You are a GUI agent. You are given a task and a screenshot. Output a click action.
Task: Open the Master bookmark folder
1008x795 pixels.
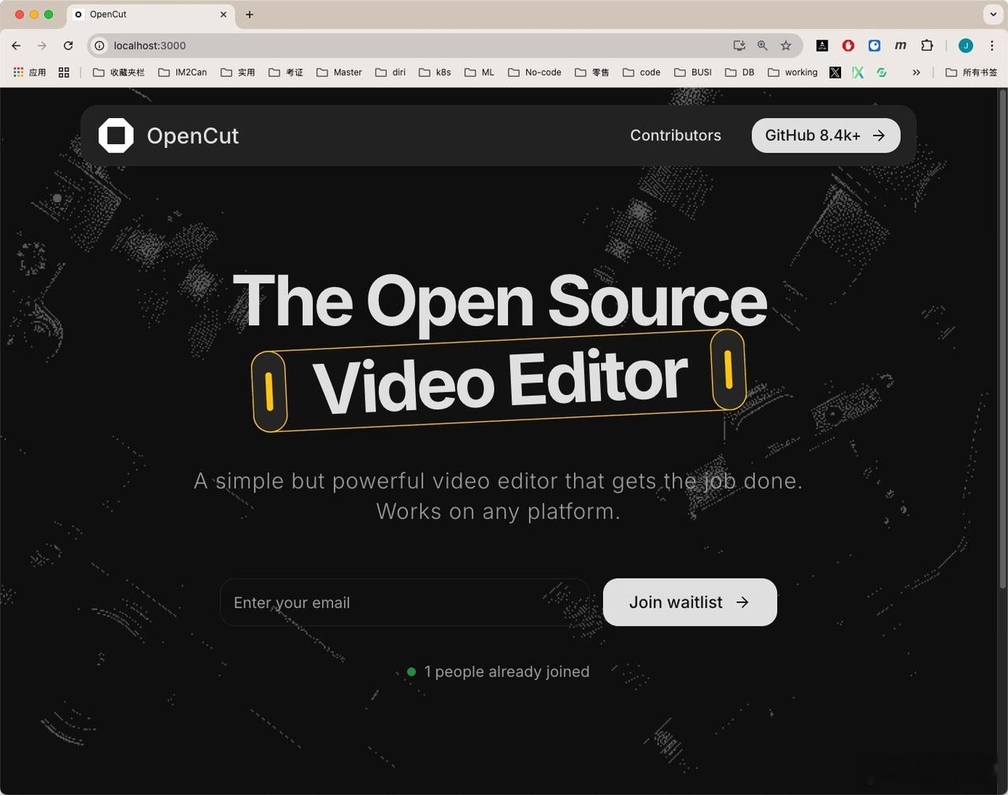click(x=339, y=72)
